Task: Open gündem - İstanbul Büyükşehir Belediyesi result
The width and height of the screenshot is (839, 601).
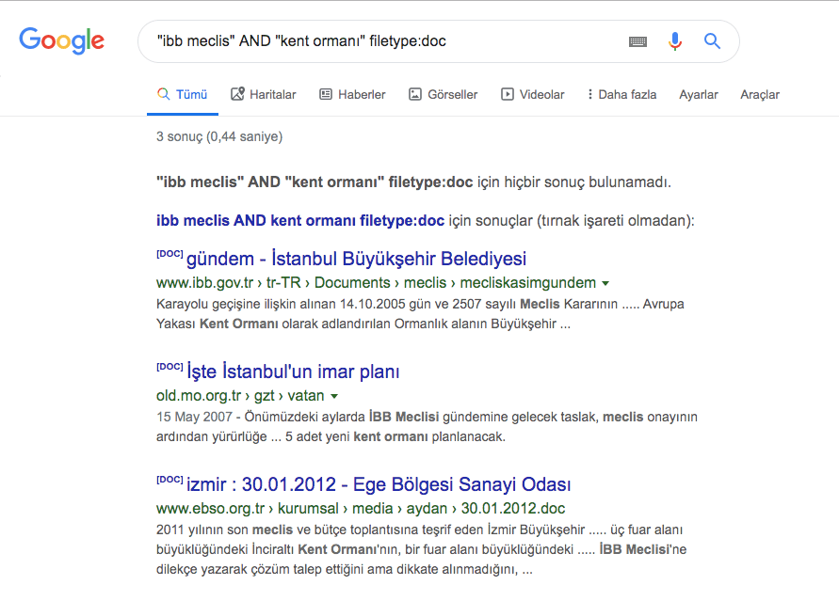Action: pos(356,259)
